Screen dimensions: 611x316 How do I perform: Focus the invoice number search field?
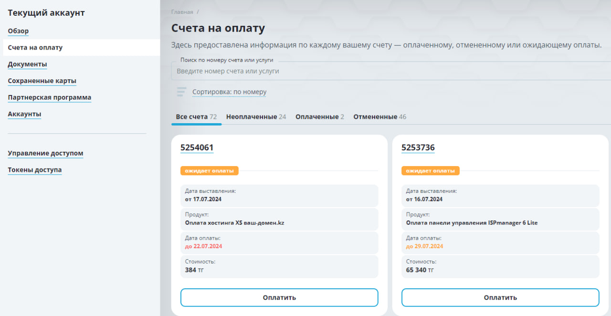(x=391, y=71)
